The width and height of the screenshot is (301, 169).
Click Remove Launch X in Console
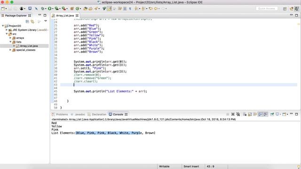(233, 115)
